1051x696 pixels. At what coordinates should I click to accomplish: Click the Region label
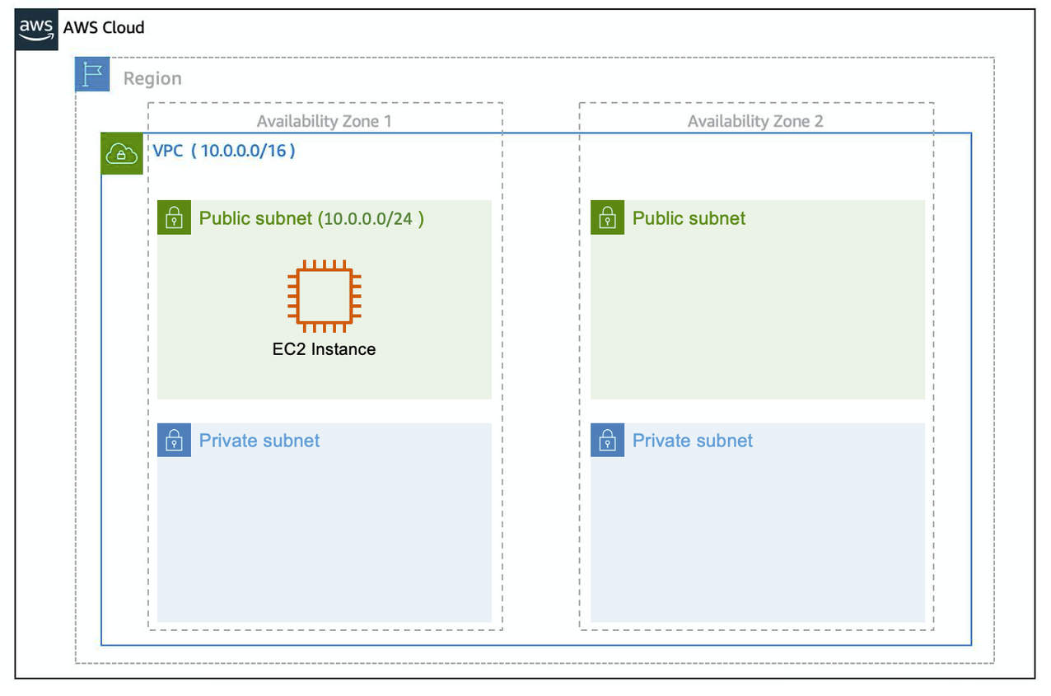(x=152, y=79)
